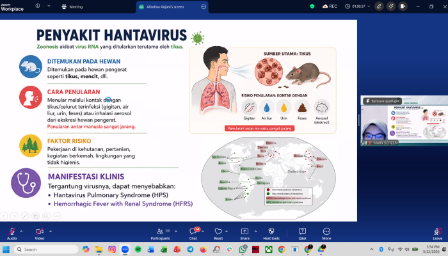Expand the Video options arrow
The image size is (448, 256).
click(51, 231)
